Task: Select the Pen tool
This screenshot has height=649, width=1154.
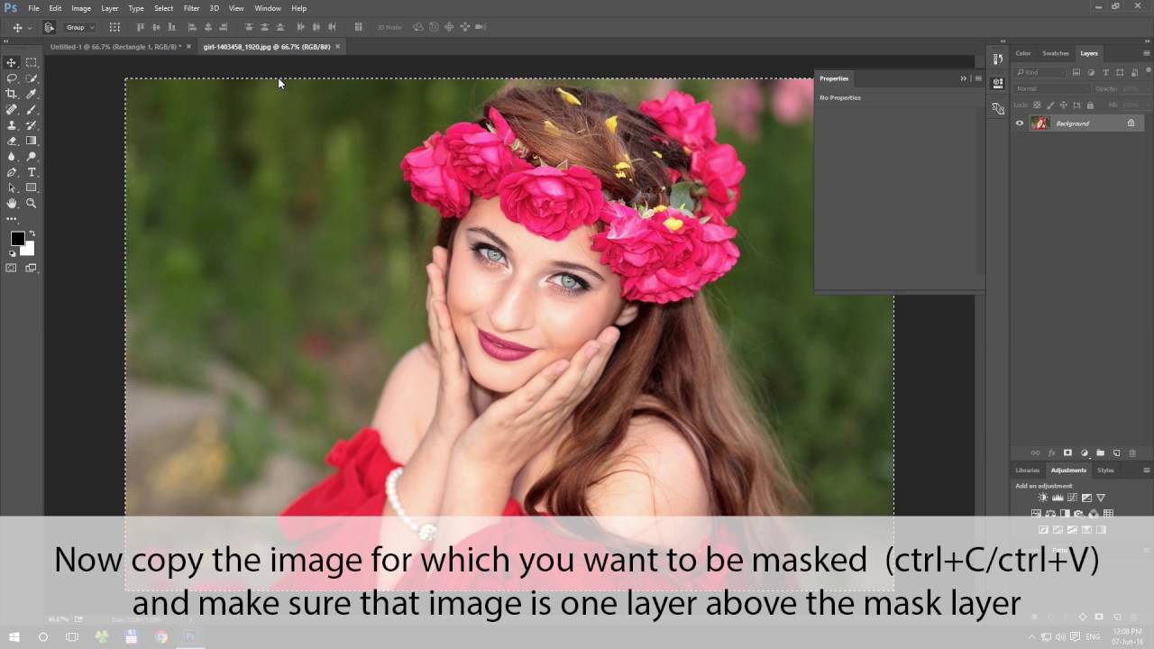Action: 12,172
